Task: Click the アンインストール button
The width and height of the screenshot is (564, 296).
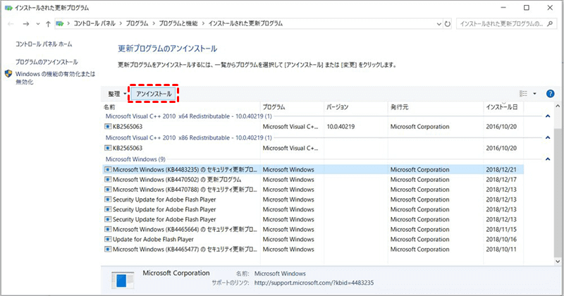Action: coord(154,94)
